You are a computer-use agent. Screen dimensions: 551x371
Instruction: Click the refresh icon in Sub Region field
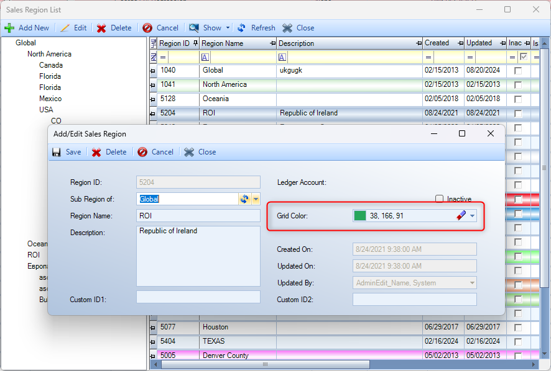coord(244,199)
